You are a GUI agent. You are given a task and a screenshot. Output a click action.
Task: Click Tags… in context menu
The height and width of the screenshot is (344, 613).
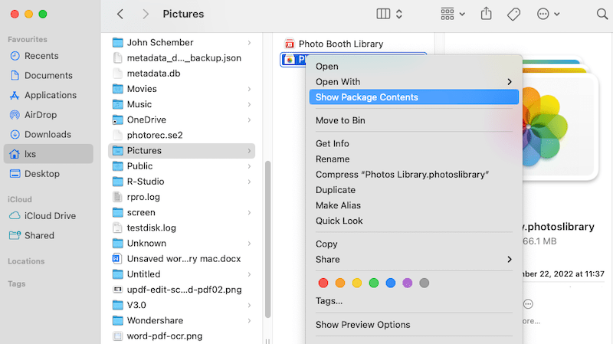[x=329, y=301]
